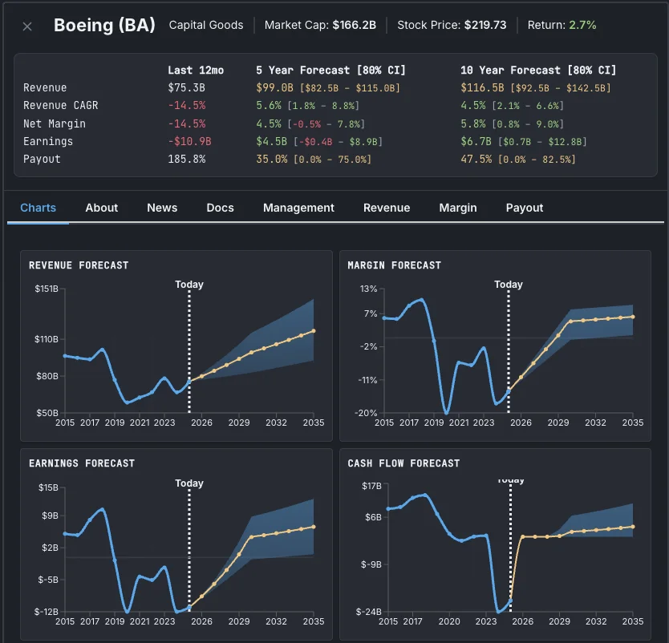
Task: Close the Boeing detail panel
Action: pyautogui.click(x=26, y=26)
